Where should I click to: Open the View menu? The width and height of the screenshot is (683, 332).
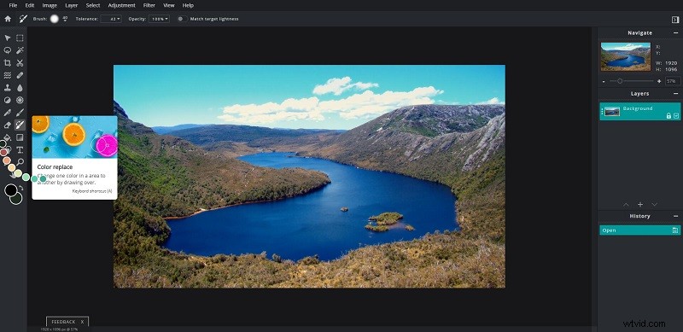click(168, 6)
